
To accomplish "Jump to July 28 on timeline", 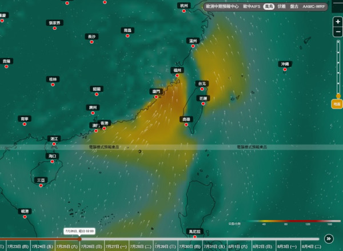I will (141, 246).
